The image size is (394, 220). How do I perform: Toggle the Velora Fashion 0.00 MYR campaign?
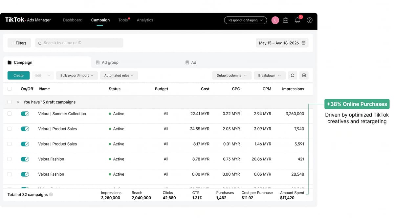click(x=25, y=174)
